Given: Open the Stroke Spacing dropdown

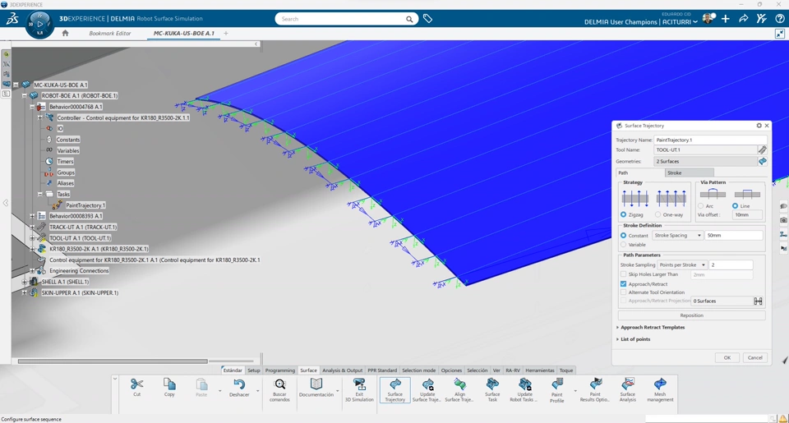Looking at the screenshot, I should click(678, 236).
